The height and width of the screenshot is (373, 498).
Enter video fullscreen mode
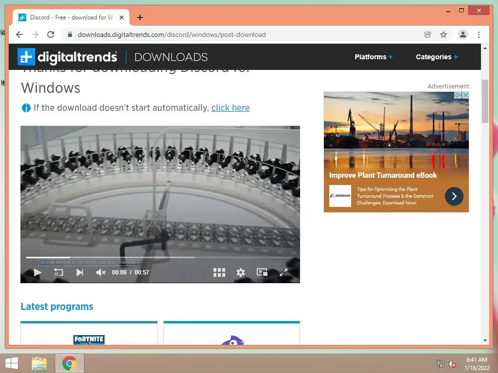[284, 272]
